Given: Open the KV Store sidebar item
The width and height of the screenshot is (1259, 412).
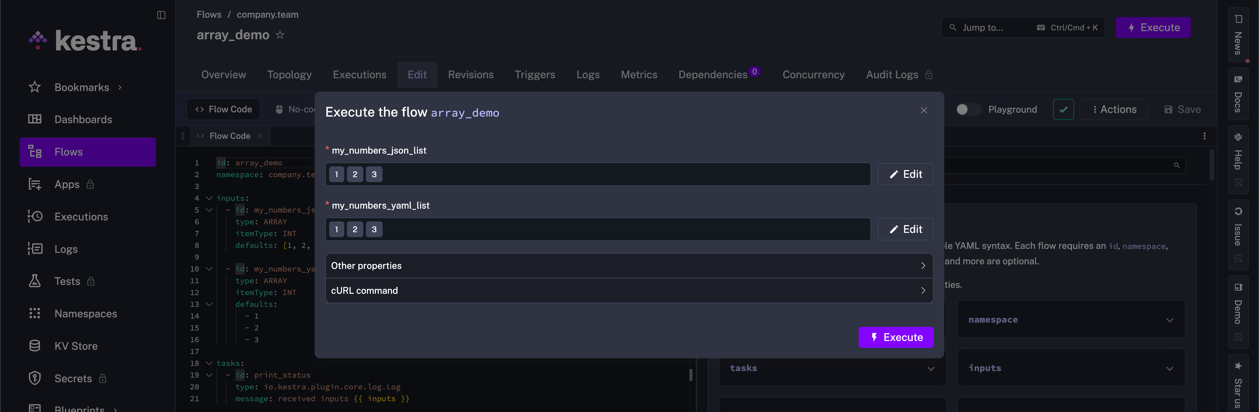Looking at the screenshot, I should coord(76,346).
